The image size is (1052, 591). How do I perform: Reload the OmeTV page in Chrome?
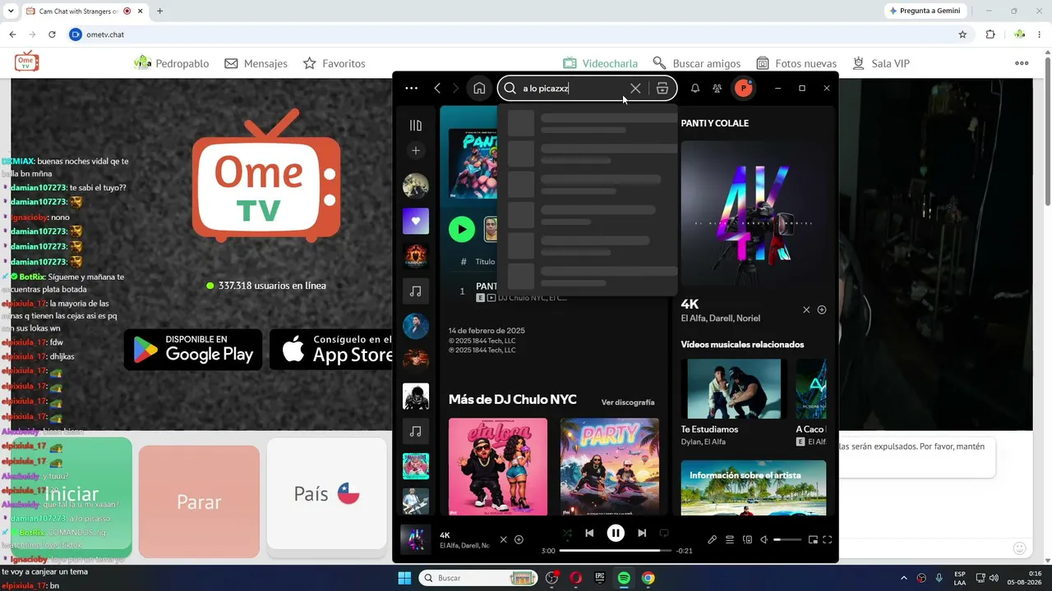[x=52, y=34]
